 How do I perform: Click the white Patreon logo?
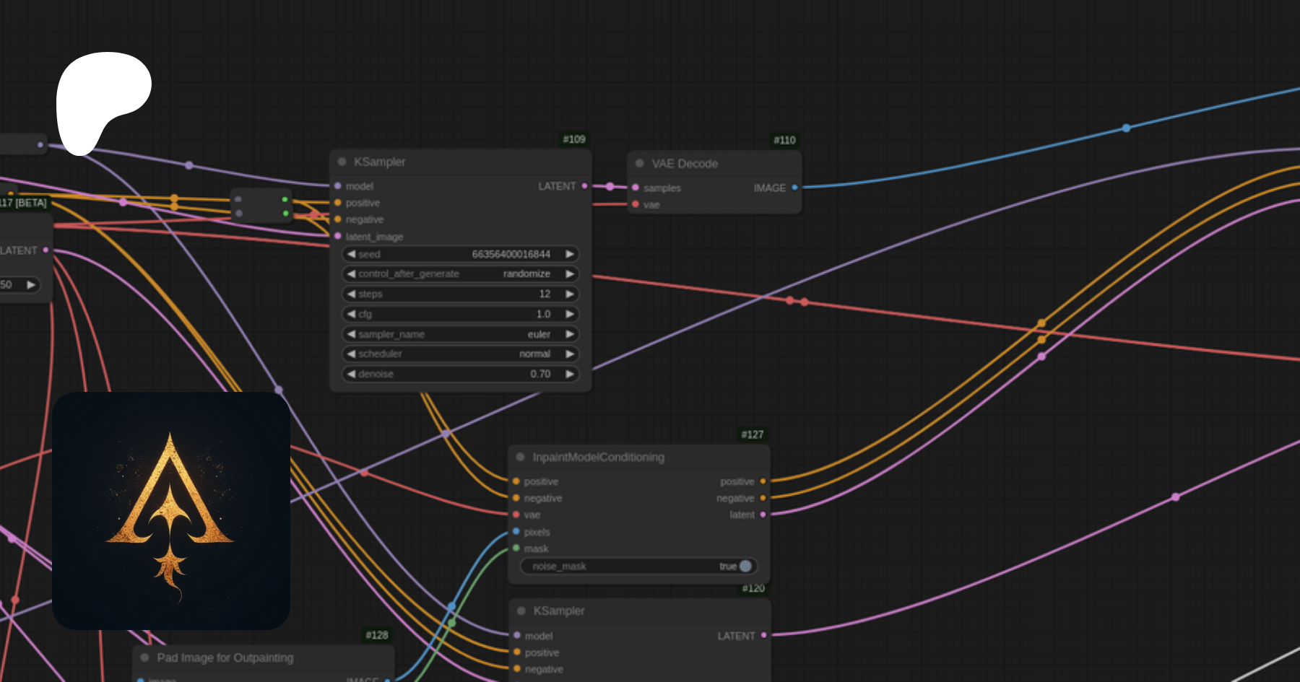pyautogui.click(x=101, y=97)
